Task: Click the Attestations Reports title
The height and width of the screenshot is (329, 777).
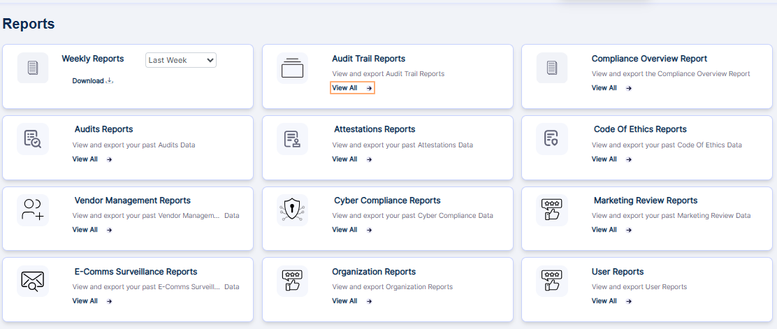Action: point(375,129)
